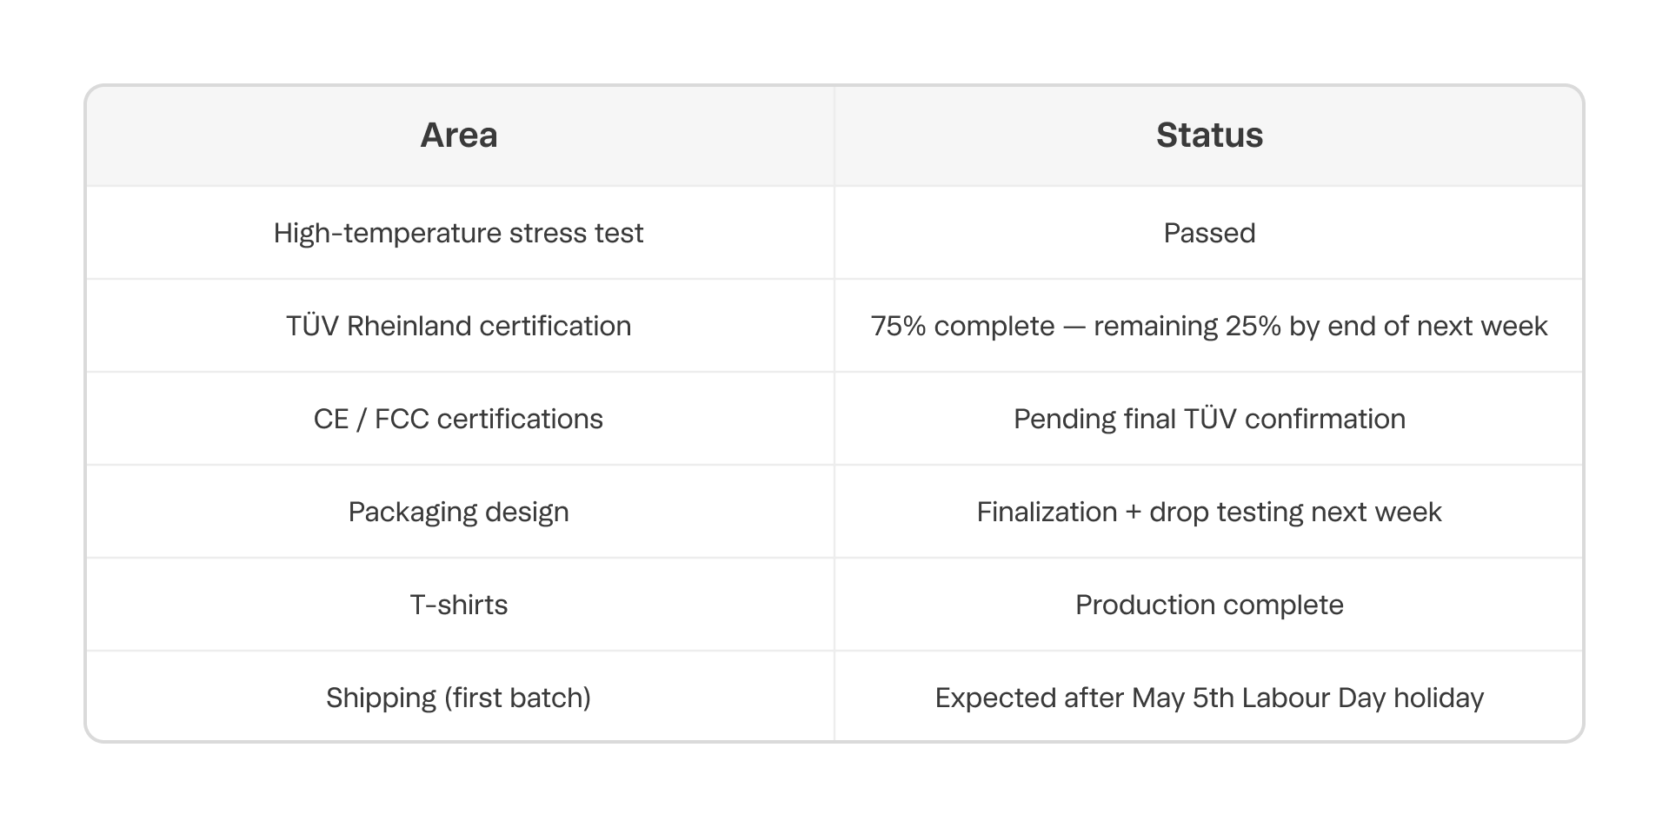Click the TÜV Rheinland certification cell
1669x827 pixels.
pyautogui.click(x=459, y=326)
